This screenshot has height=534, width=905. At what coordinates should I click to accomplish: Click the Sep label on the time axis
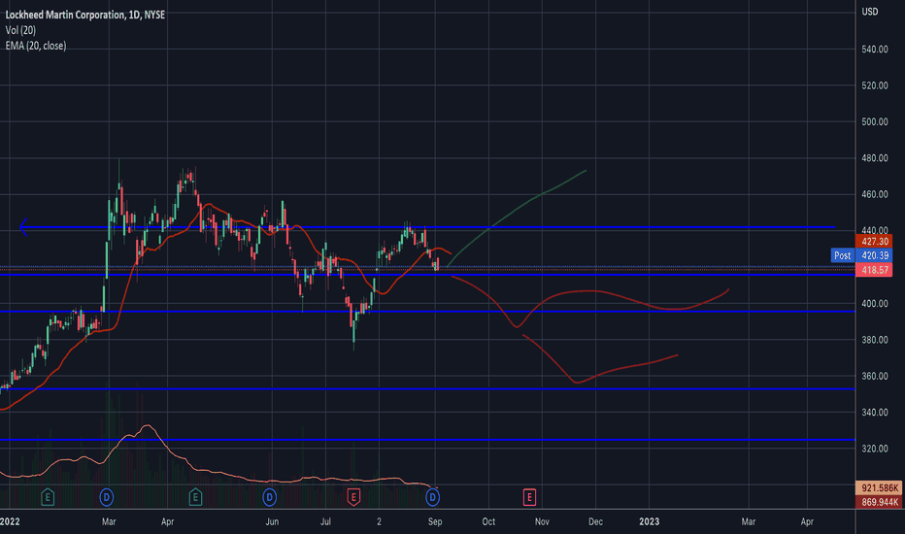click(435, 521)
